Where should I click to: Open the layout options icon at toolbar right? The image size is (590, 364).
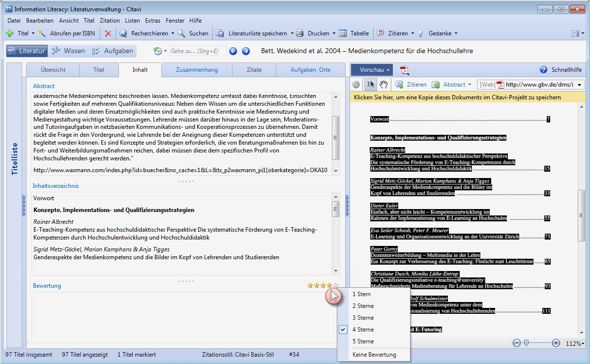click(575, 33)
